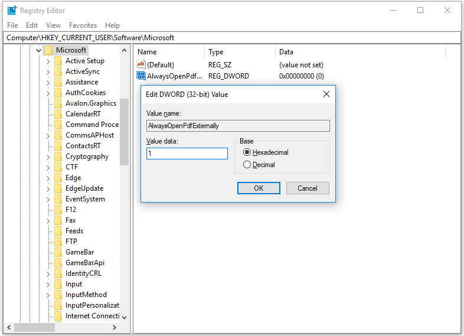
Task: Select the Input key label
Action: click(74, 284)
